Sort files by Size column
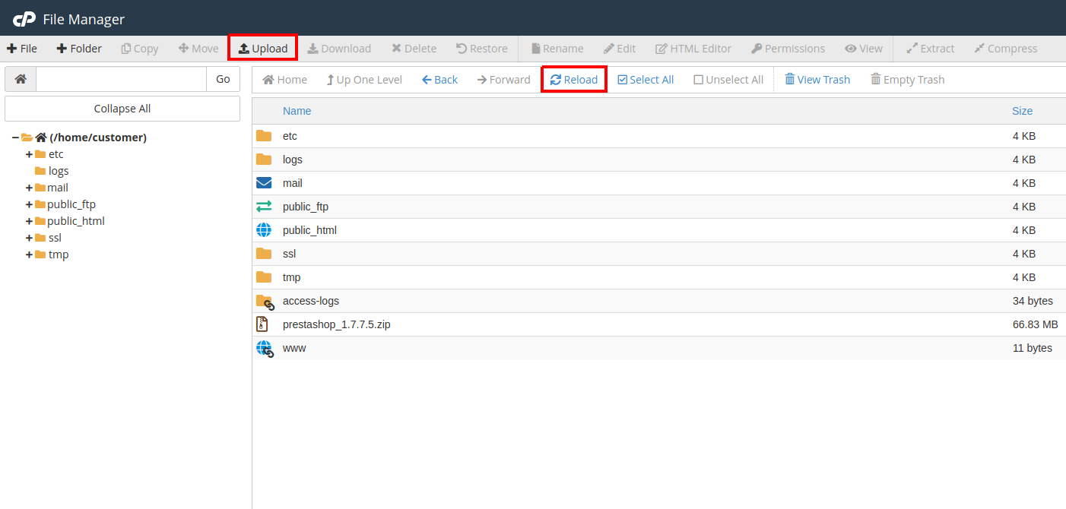 point(1022,111)
